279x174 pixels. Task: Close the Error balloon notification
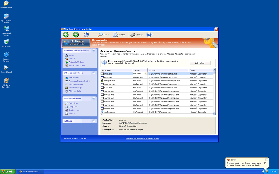pyautogui.click(x=267, y=160)
